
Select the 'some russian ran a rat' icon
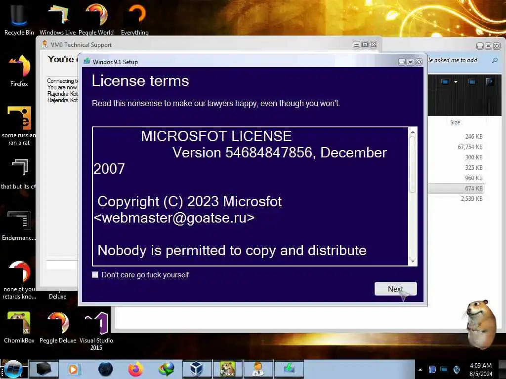pyautogui.click(x=19, y=126)
